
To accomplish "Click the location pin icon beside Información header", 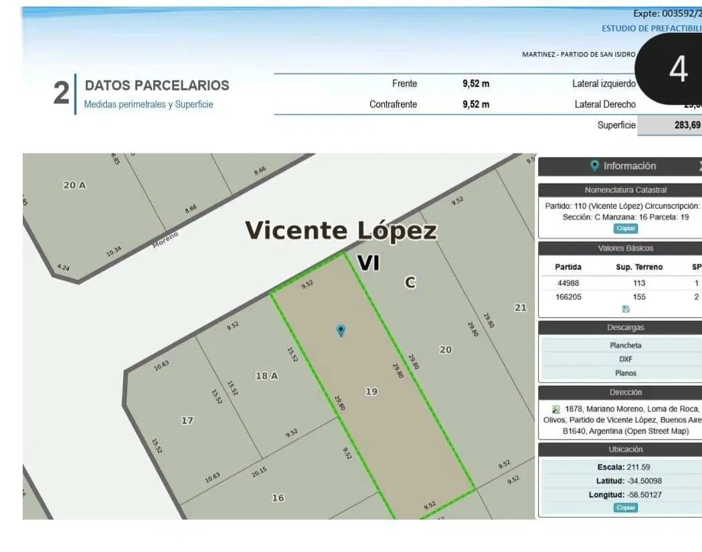I will coord(594,166).
